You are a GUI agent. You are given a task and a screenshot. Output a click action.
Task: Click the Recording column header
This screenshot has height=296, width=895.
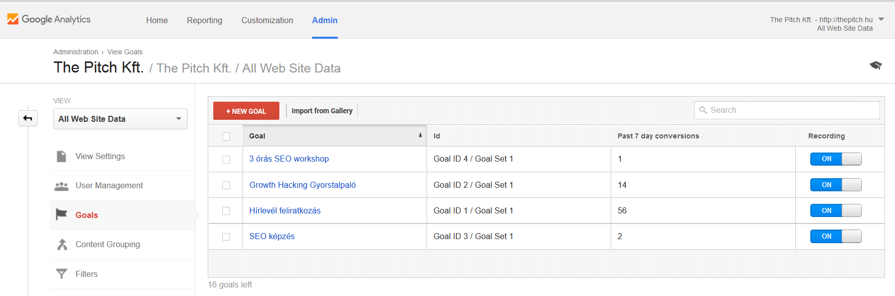coord(826,136)
